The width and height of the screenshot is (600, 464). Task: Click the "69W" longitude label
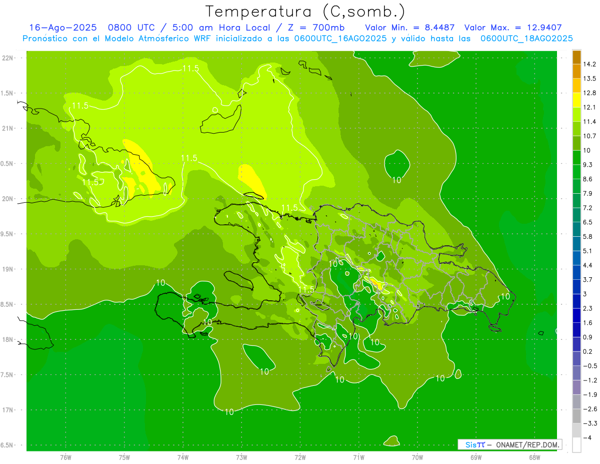476,457
